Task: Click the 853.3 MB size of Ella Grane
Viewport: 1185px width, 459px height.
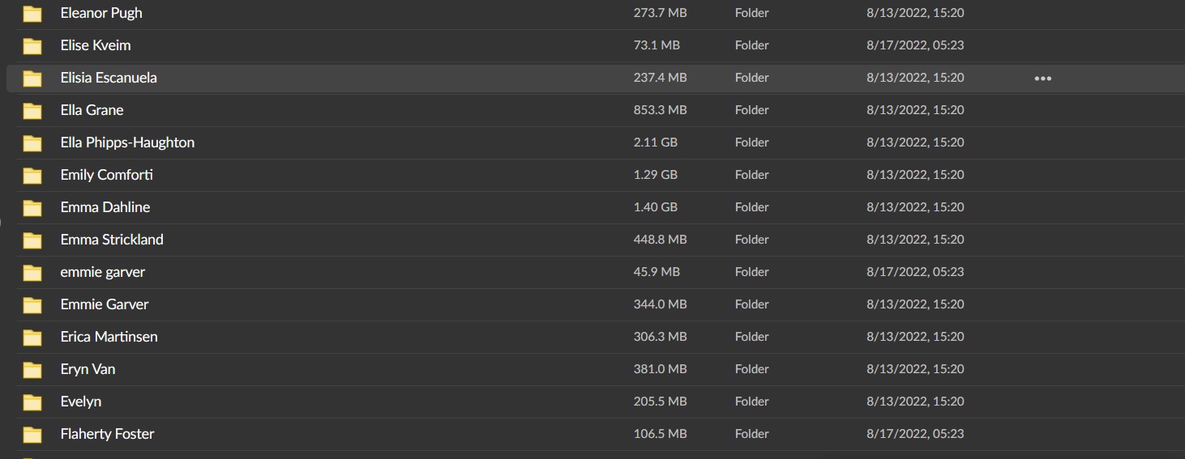Action: coord(660,110)
